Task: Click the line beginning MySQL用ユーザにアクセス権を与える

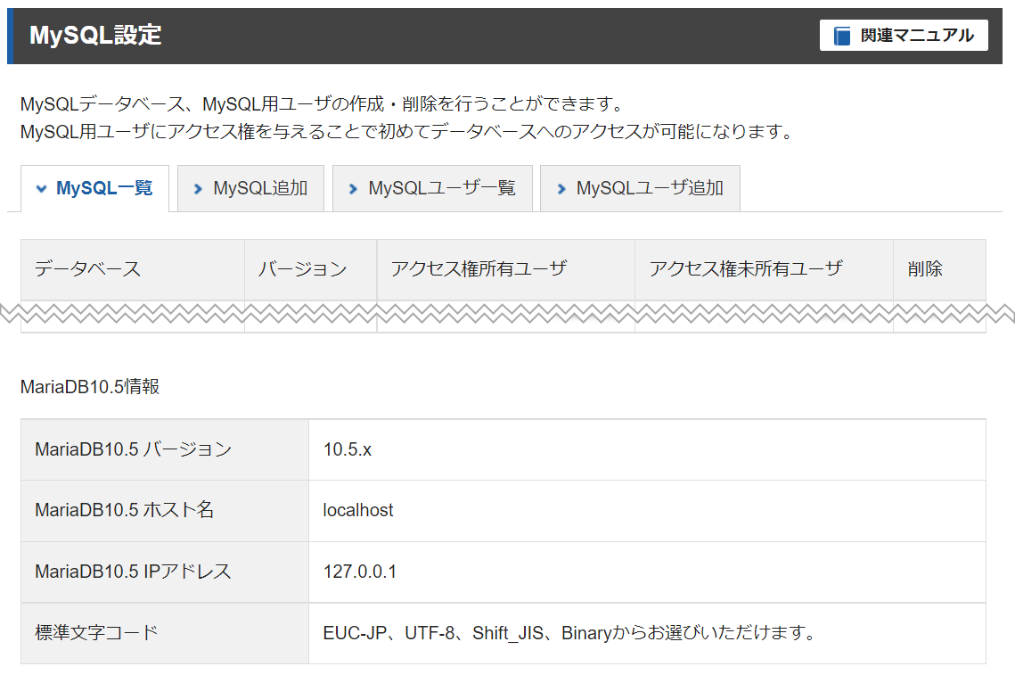Action: [407, 131]
